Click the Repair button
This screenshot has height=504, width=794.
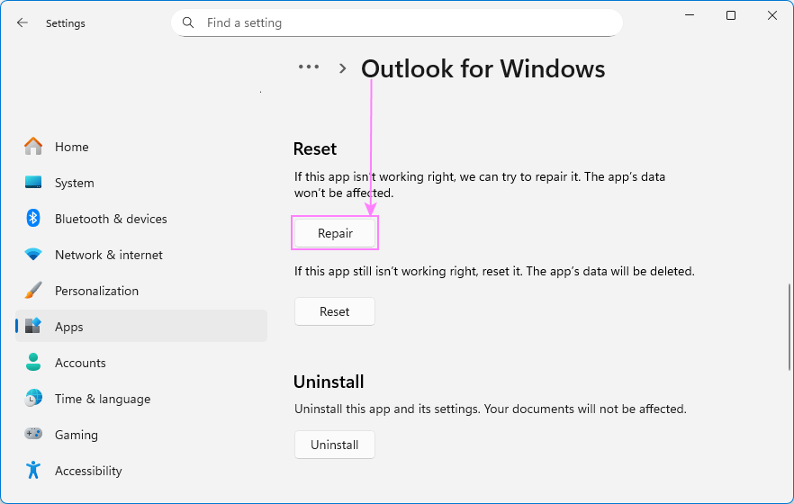point(335,233)
